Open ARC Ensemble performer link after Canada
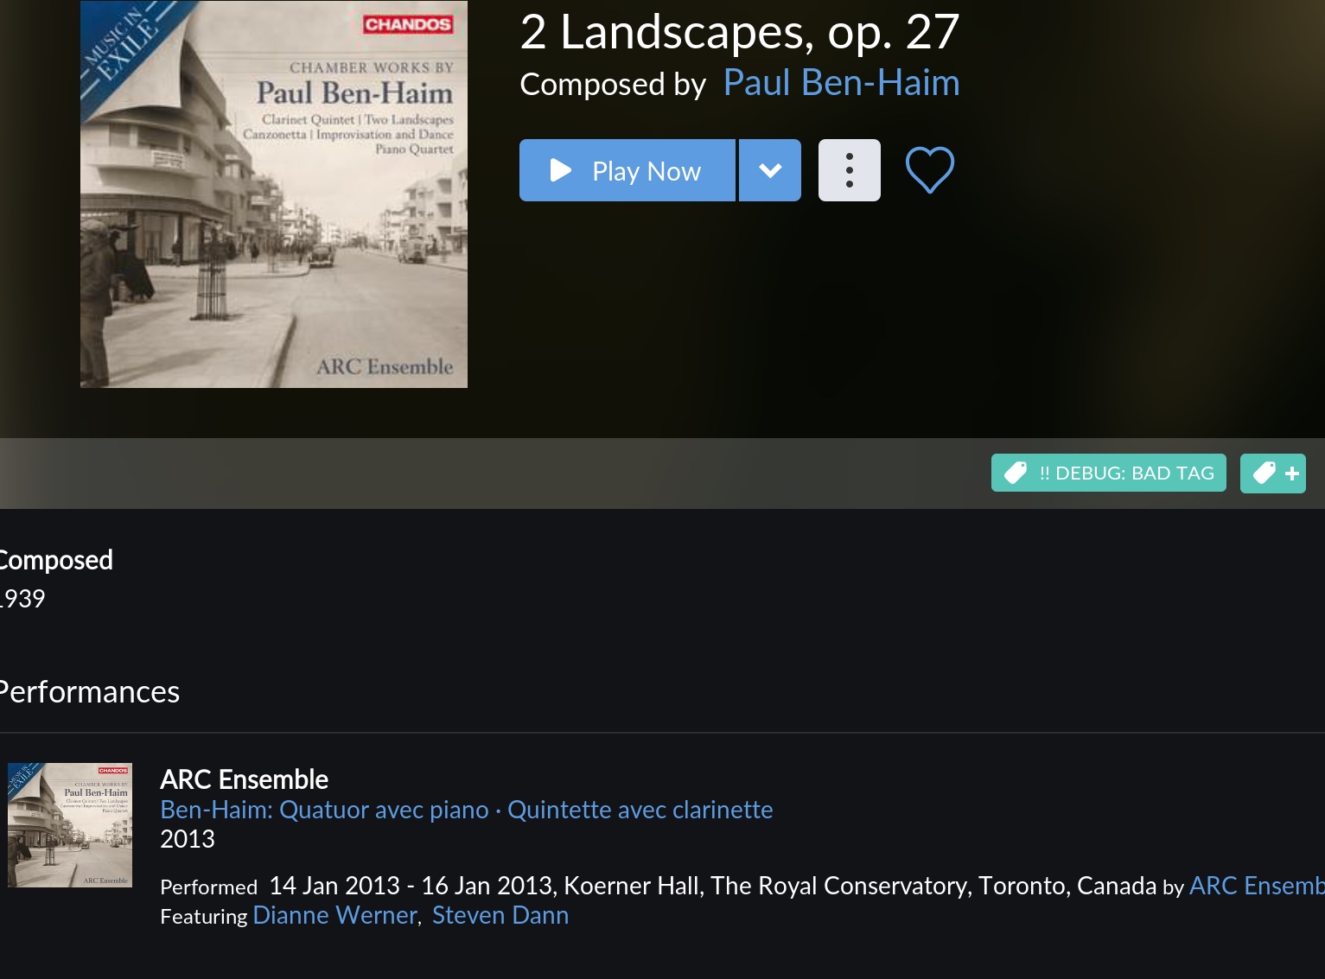The image size is (1325, 979). 1257,886
